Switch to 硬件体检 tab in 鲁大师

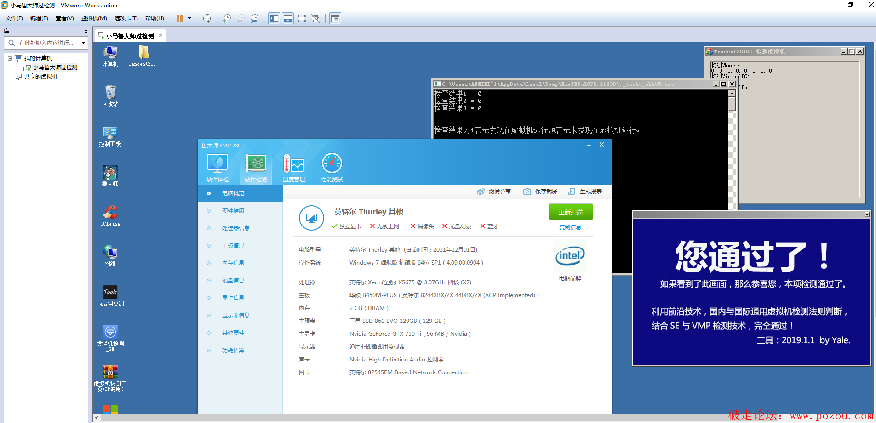coord(218,168)
